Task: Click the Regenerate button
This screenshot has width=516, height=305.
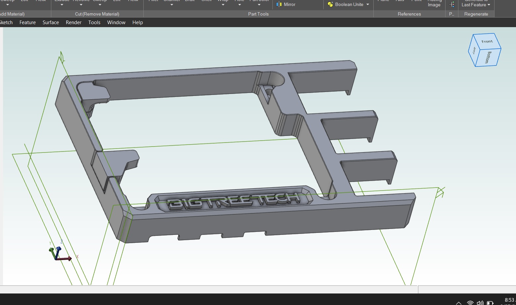Action: 476,14
